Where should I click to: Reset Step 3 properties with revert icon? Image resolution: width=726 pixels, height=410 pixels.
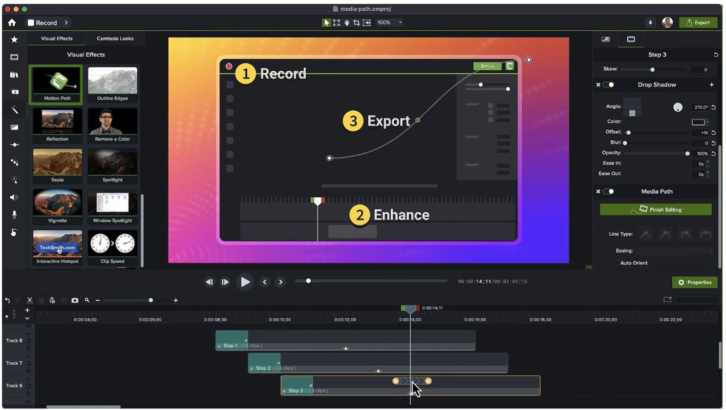pyautogui.click(x=716, y=55)
